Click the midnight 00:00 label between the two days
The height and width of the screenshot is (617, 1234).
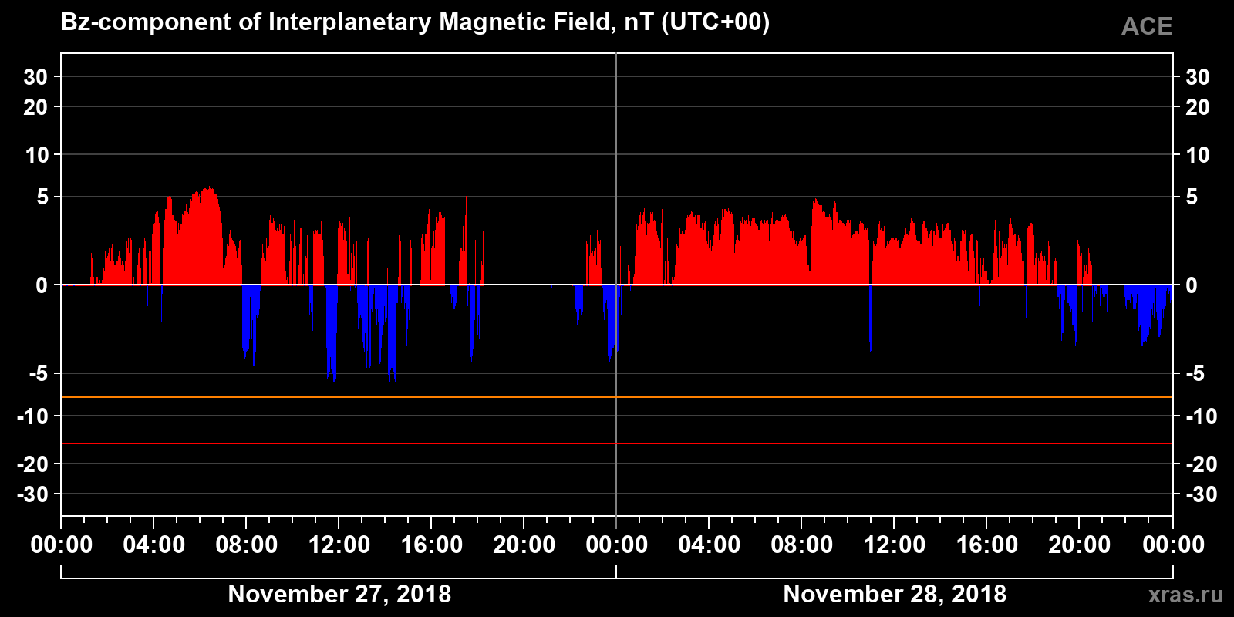(617, 545)
